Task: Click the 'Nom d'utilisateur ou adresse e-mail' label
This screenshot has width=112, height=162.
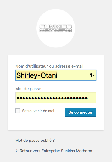Action: coord(49,66)
